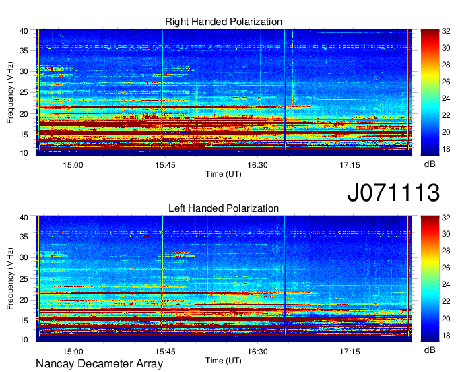Click the '15' frequency tick of the Left Handed plot
Image resolution: width=458 pixels, height=372 pixels.
click(x=24, y=321)
